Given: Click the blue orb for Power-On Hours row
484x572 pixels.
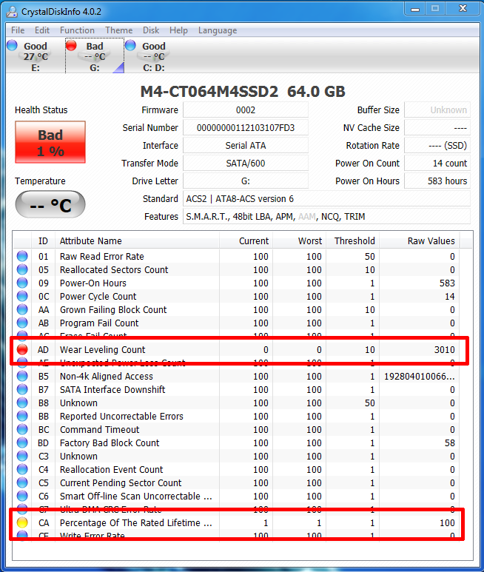Looking at the screenshot, I should pyautogui.click(x=22, y=283).
